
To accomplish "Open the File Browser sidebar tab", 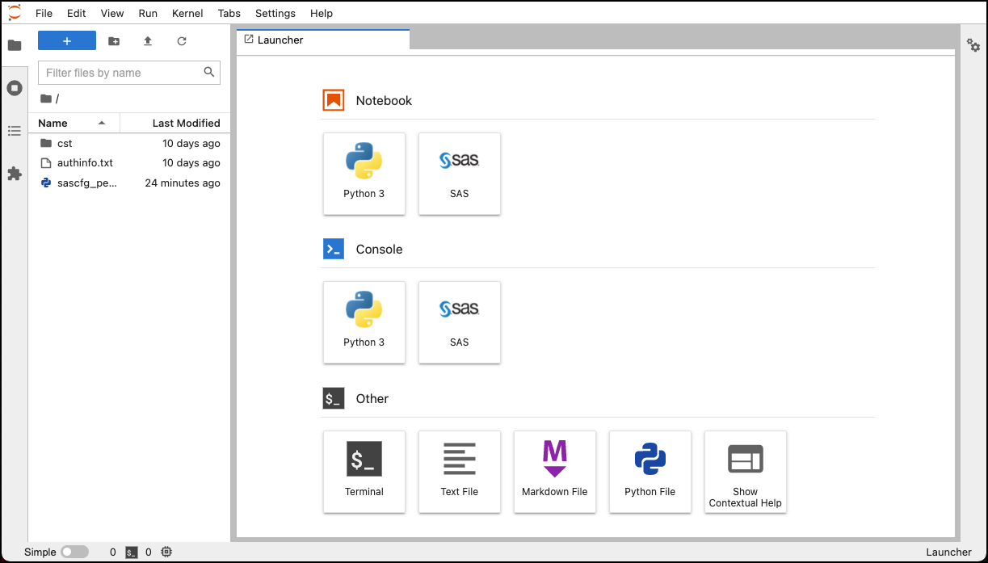I will click(15, 44).
